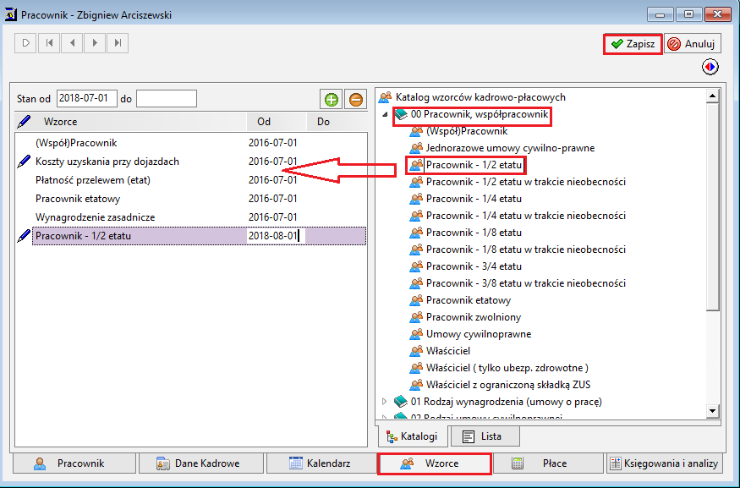Open the Kalendarz tab

point(321,463)
